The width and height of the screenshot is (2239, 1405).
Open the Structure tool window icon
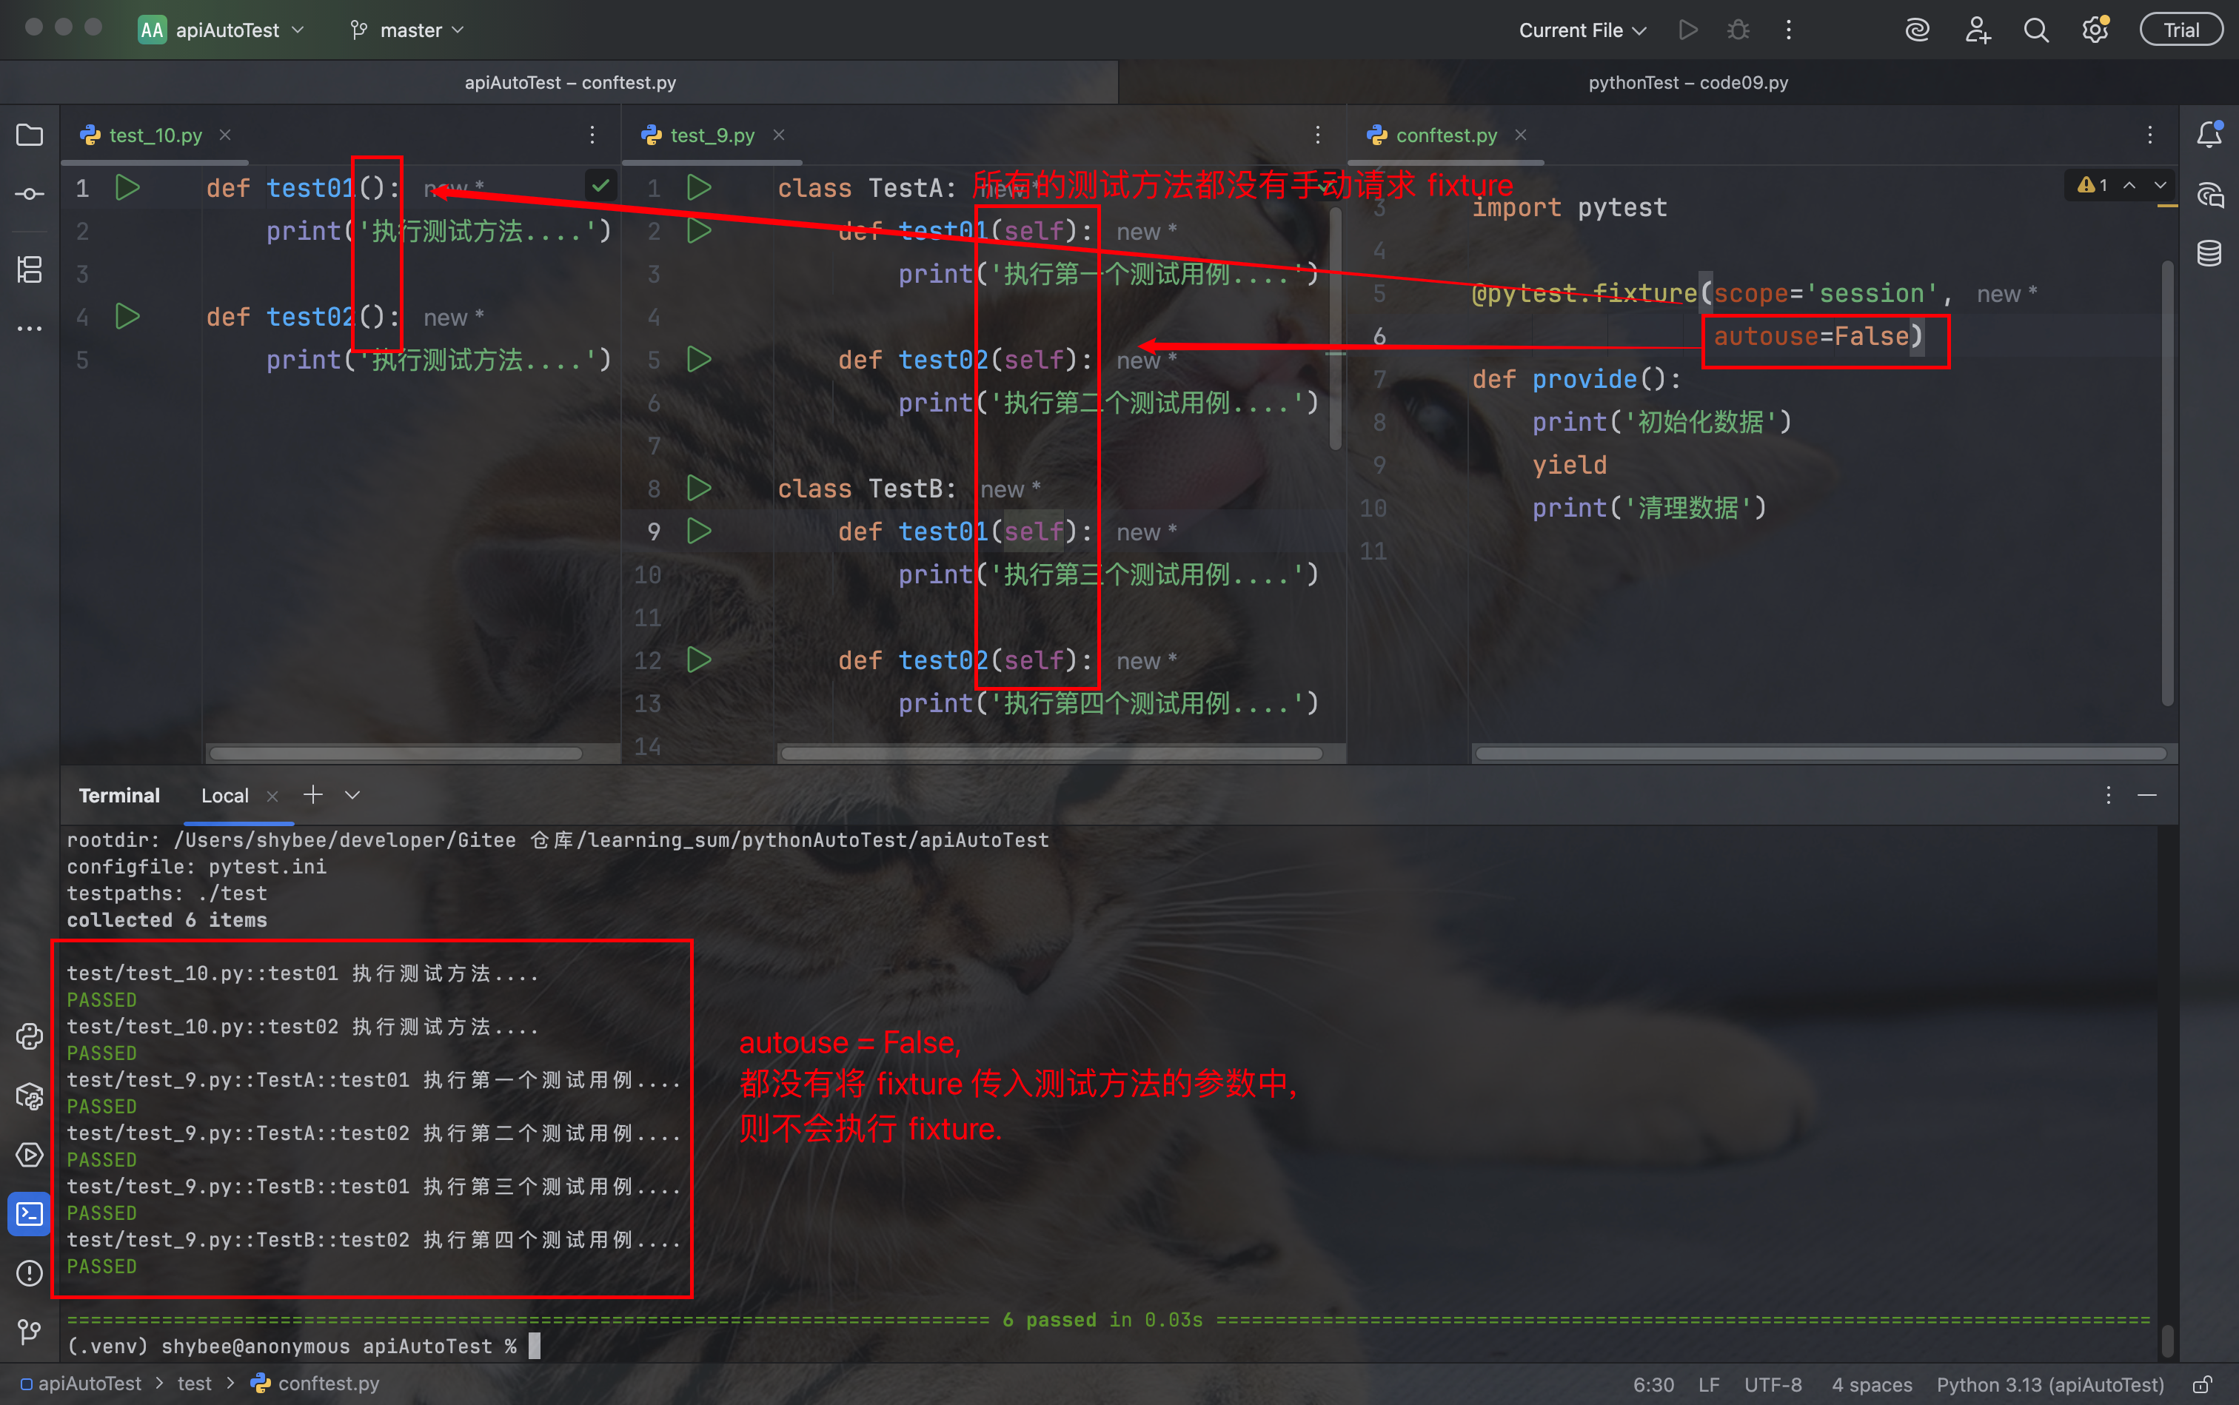point(30,270)
